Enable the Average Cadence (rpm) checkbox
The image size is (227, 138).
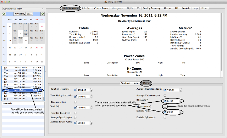pyautogui.click(x=165, y=95)
